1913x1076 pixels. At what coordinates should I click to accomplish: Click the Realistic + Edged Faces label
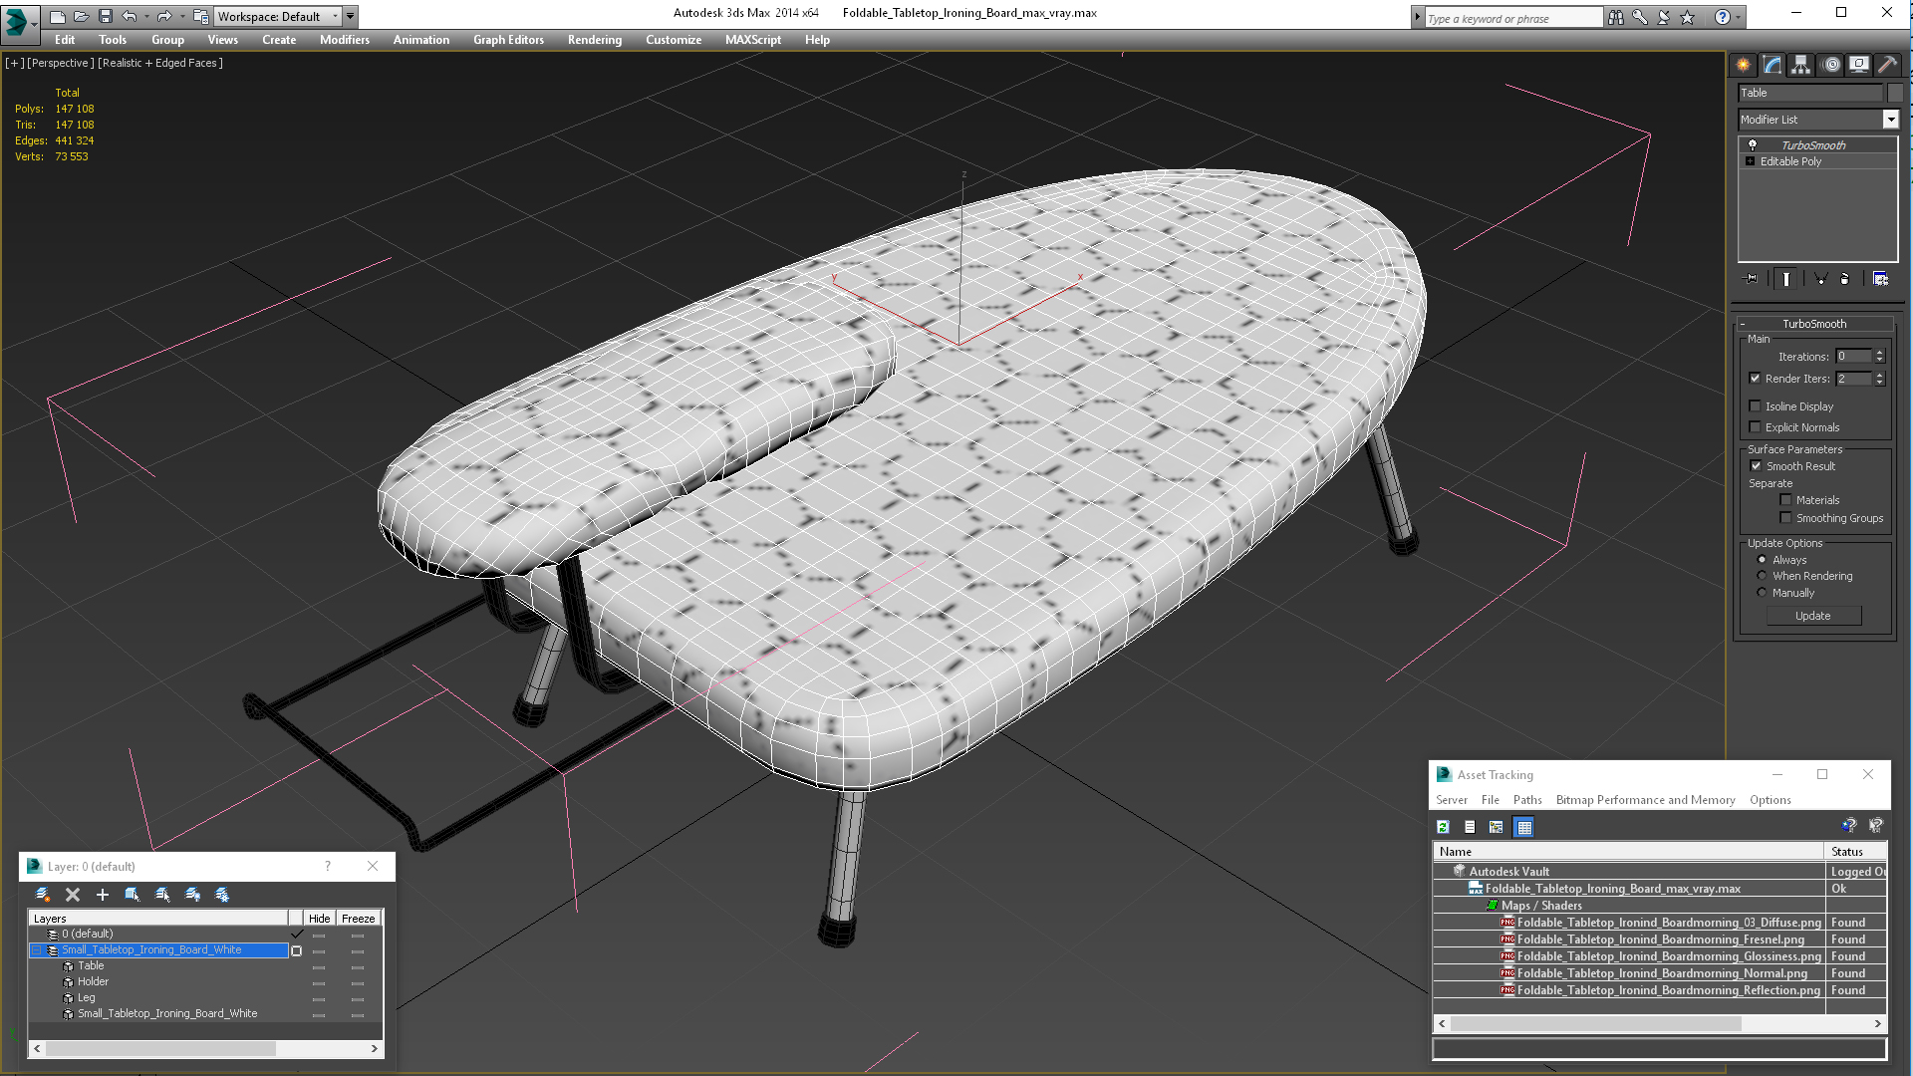pyautogui.click(x=160, y=63)
